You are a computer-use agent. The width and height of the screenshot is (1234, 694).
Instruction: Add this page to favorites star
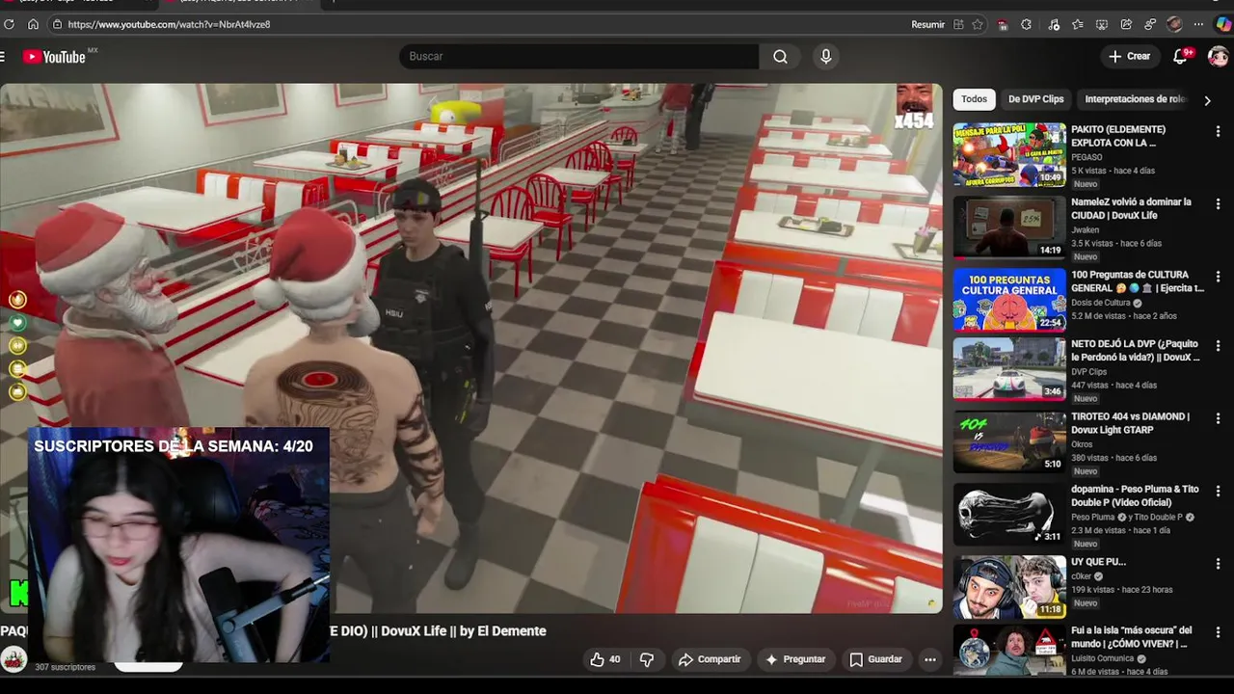[x=978, y=24]
